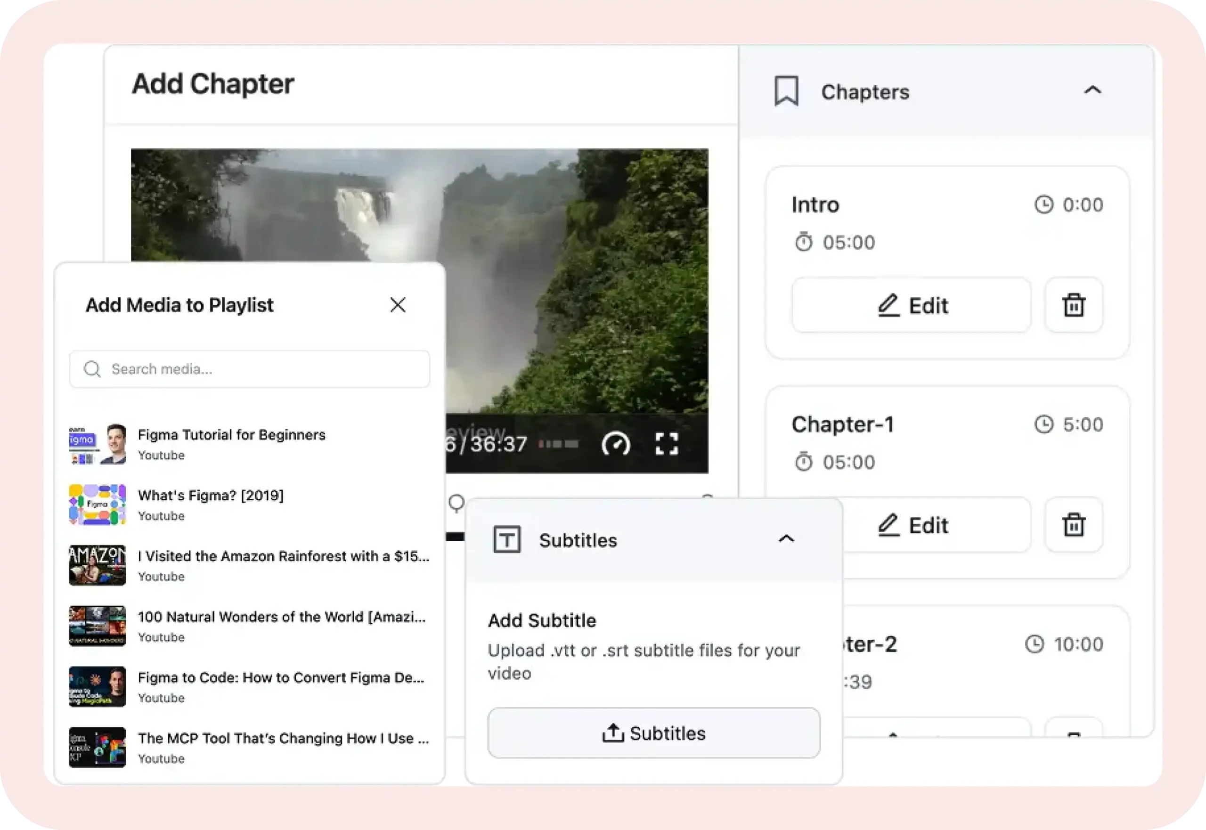Screen dimensions: 1206x830
Task: Adjust the video volume bar
Action: (x=559, y=444)
